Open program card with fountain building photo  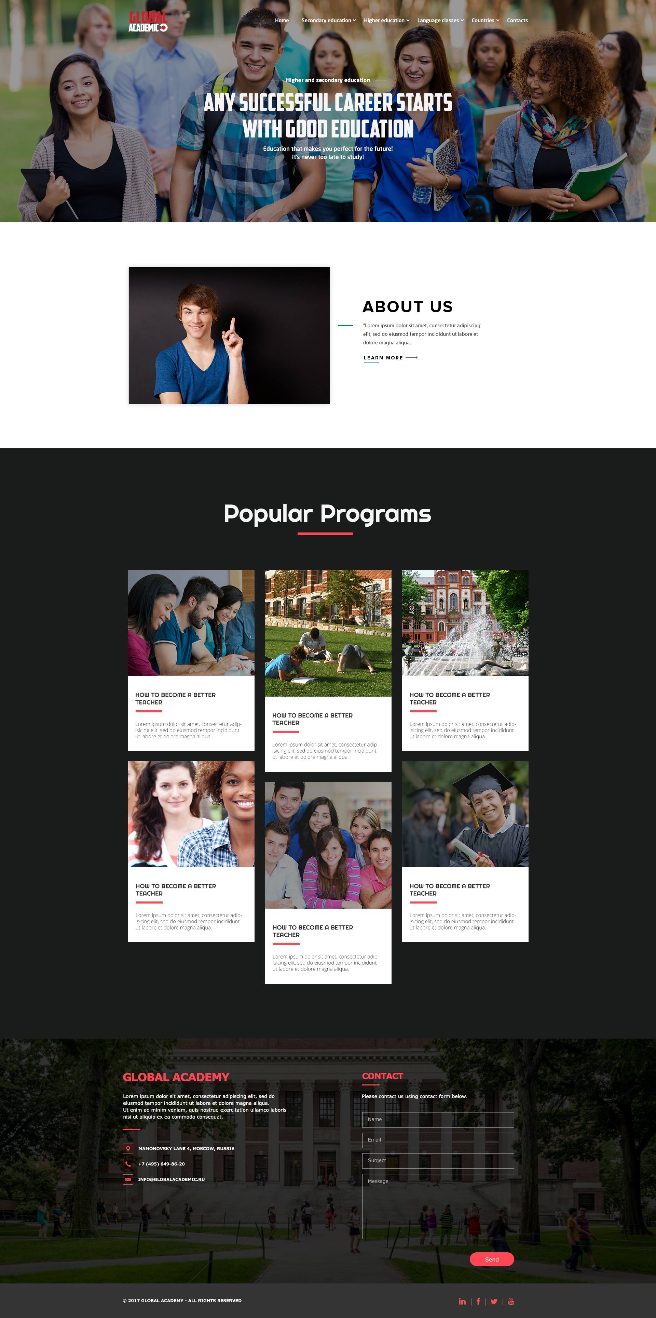465,660
